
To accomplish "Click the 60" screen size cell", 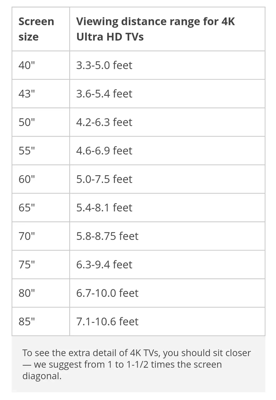I will (x=41, y=179).
